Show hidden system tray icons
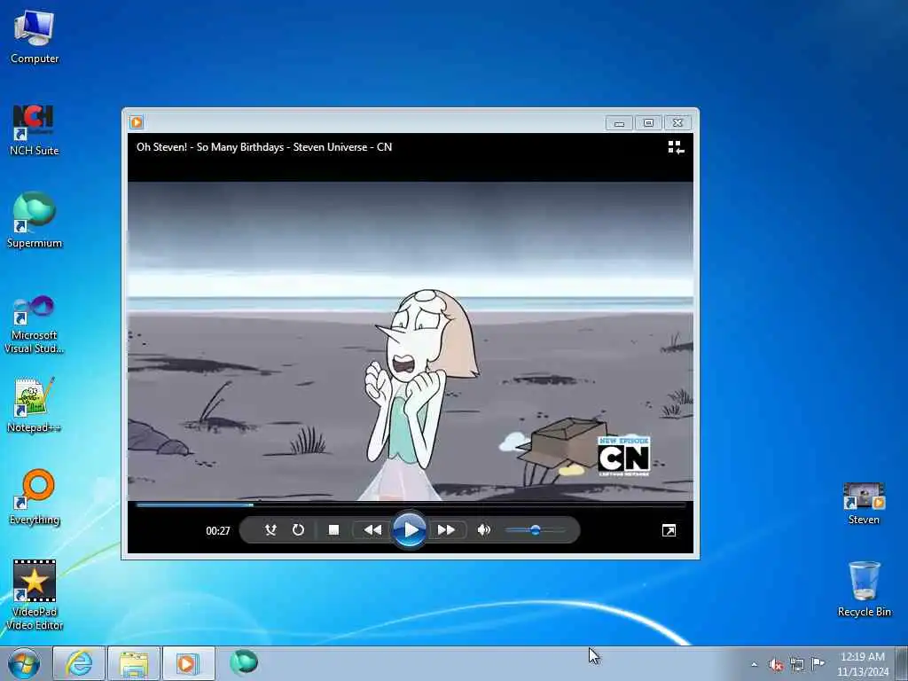Viewport: 908px width, 681px height. (x=754, y=664)
